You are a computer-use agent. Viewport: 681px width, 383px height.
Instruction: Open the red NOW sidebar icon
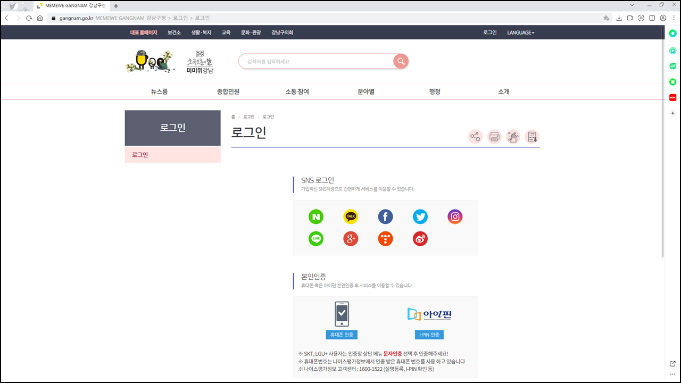[x=672, y=97]
